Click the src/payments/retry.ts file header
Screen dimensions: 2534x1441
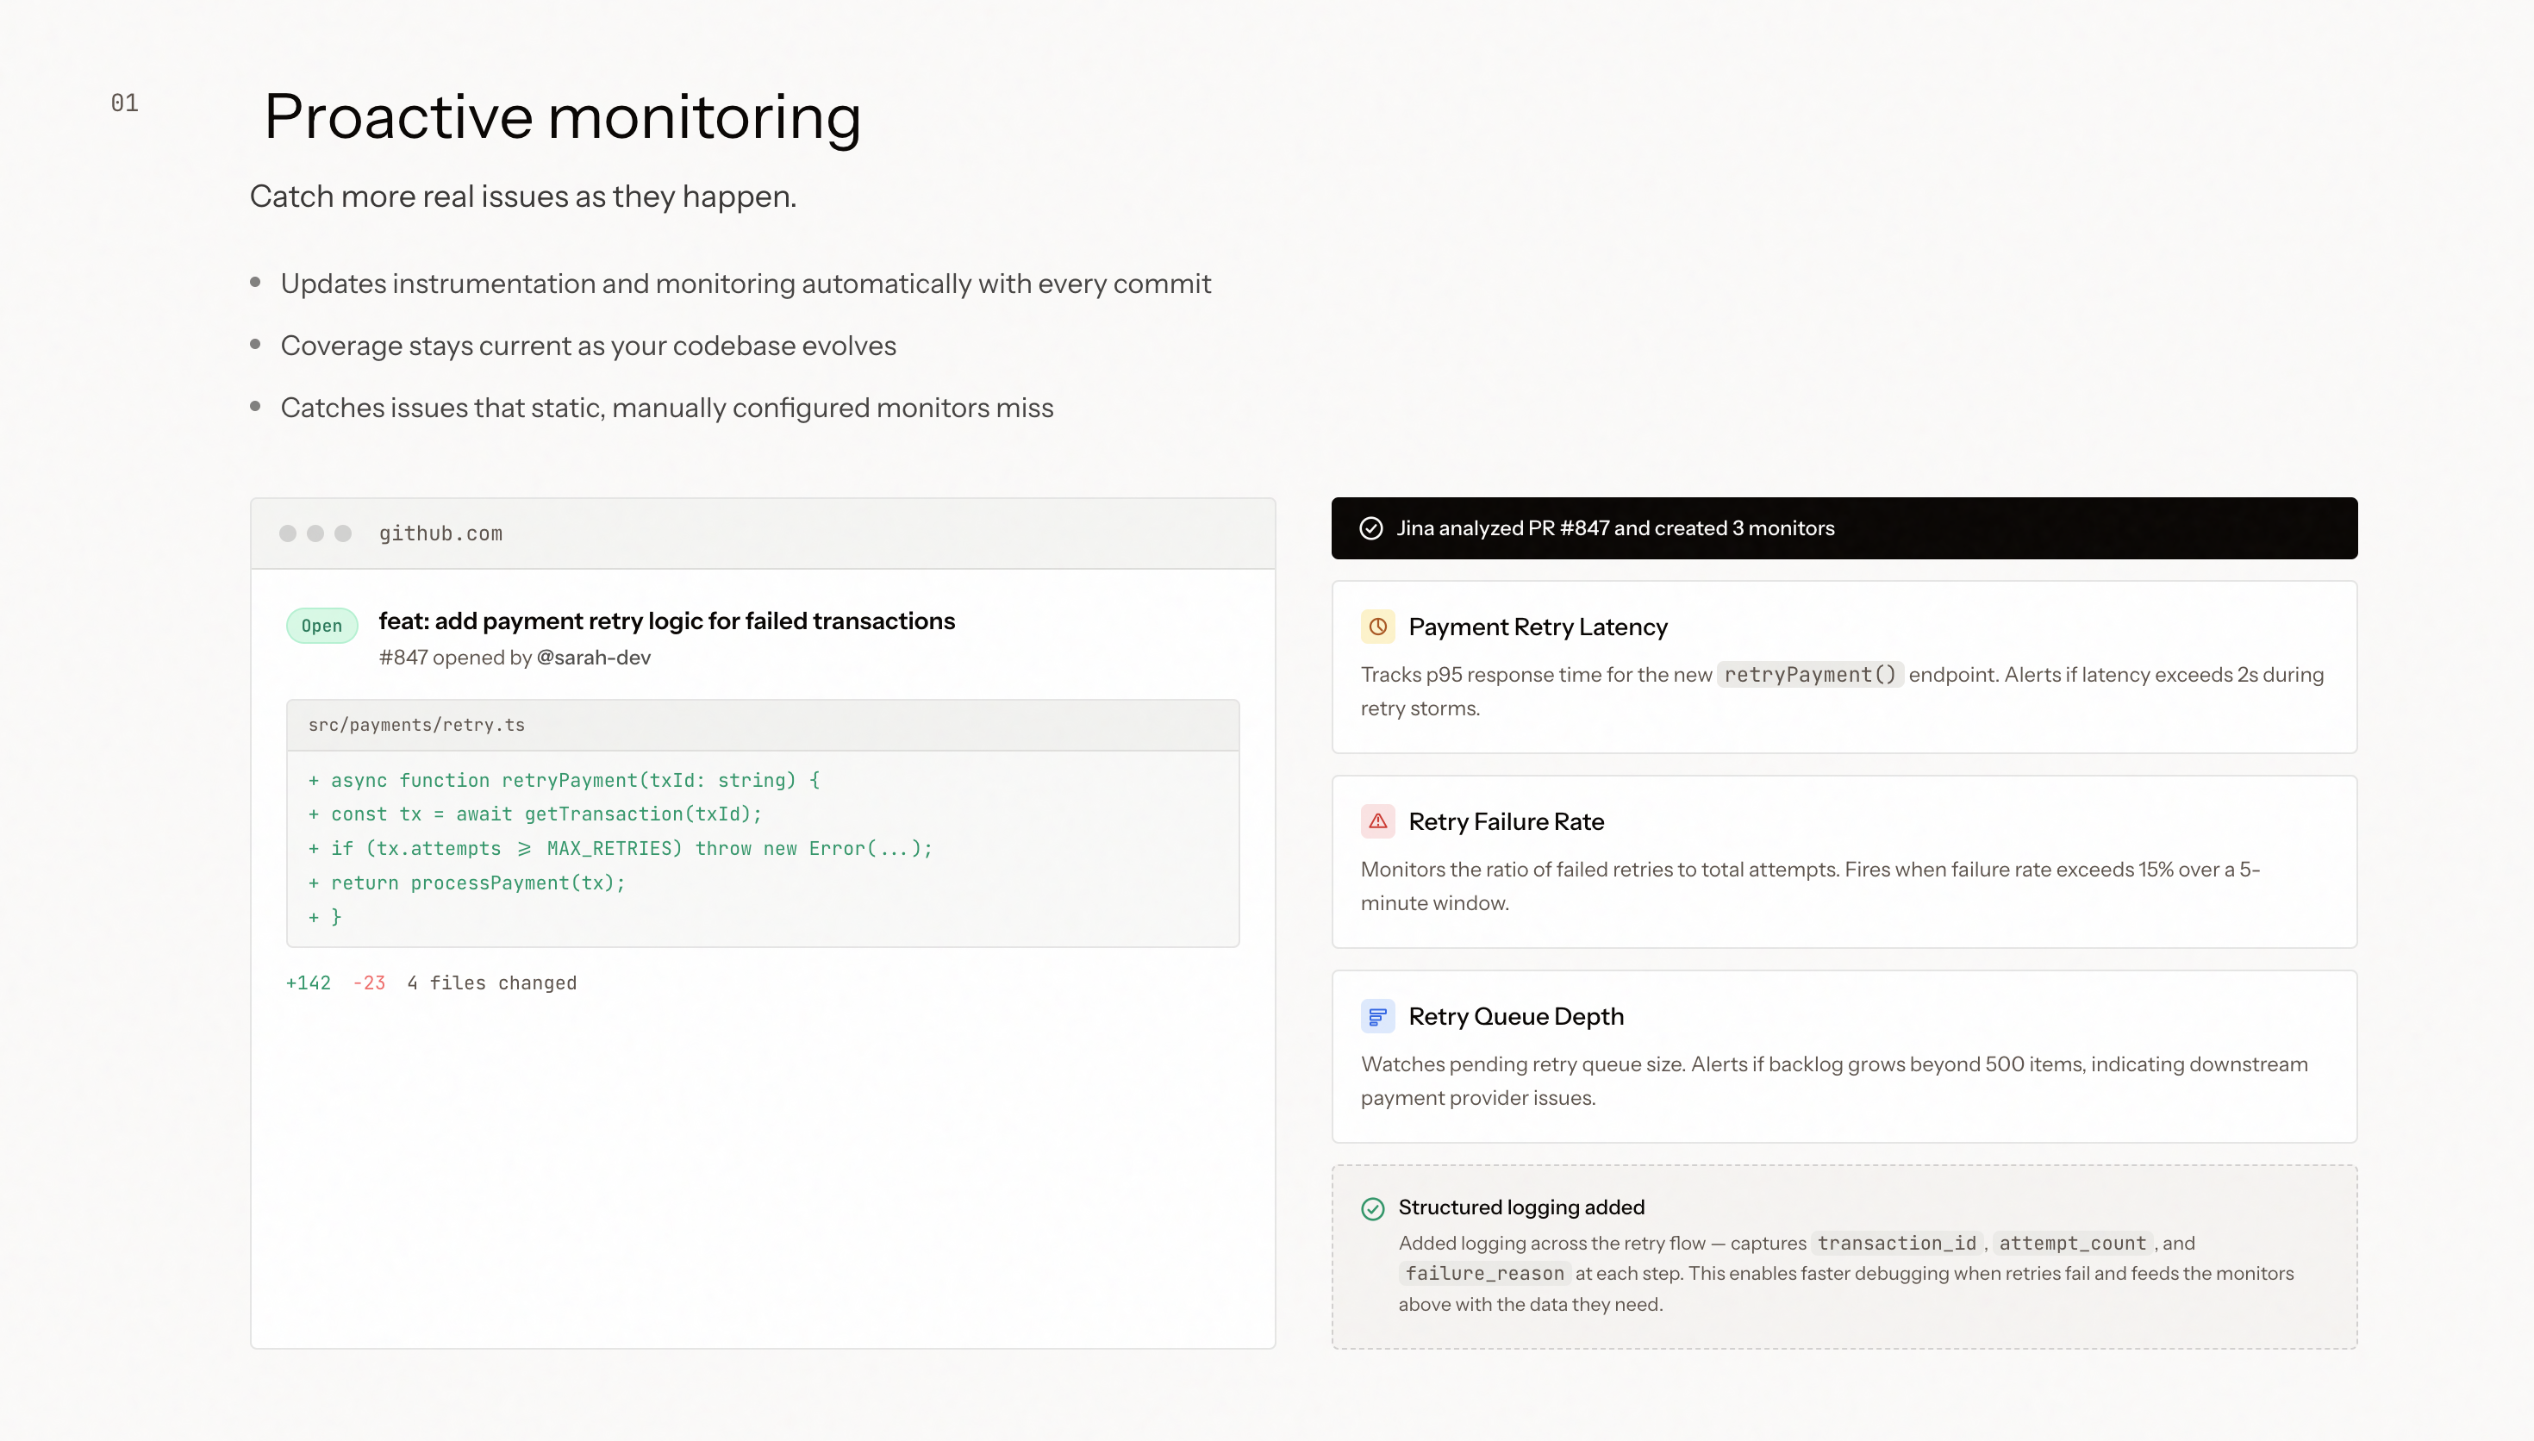(416, 725)
